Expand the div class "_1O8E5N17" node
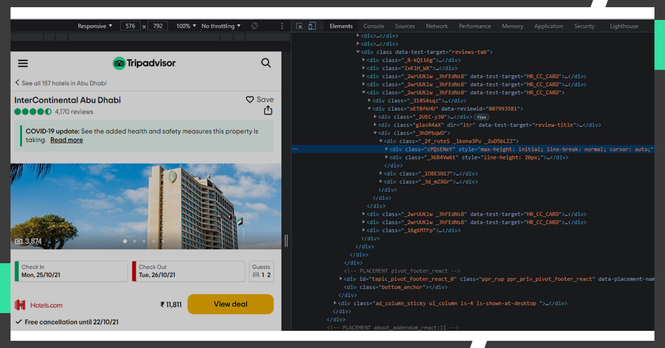Screen dimensions: 665x348 [x=381, y=173]
